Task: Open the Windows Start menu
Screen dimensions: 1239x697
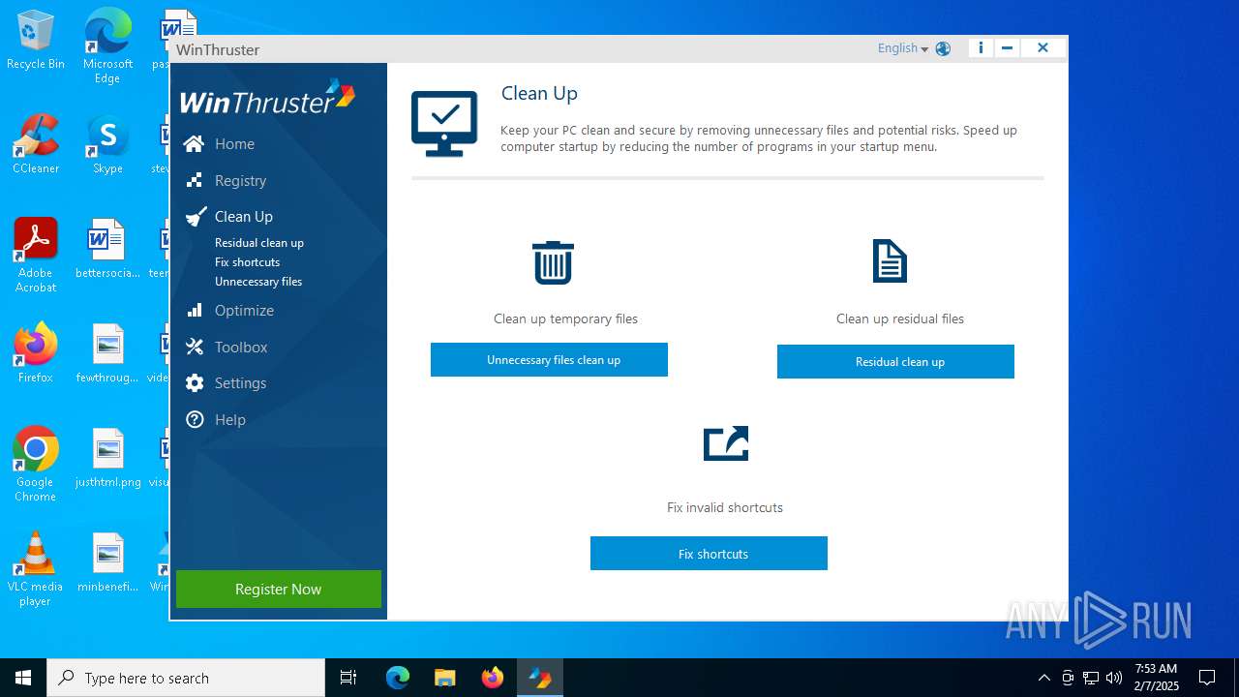Action: [23, 678]
